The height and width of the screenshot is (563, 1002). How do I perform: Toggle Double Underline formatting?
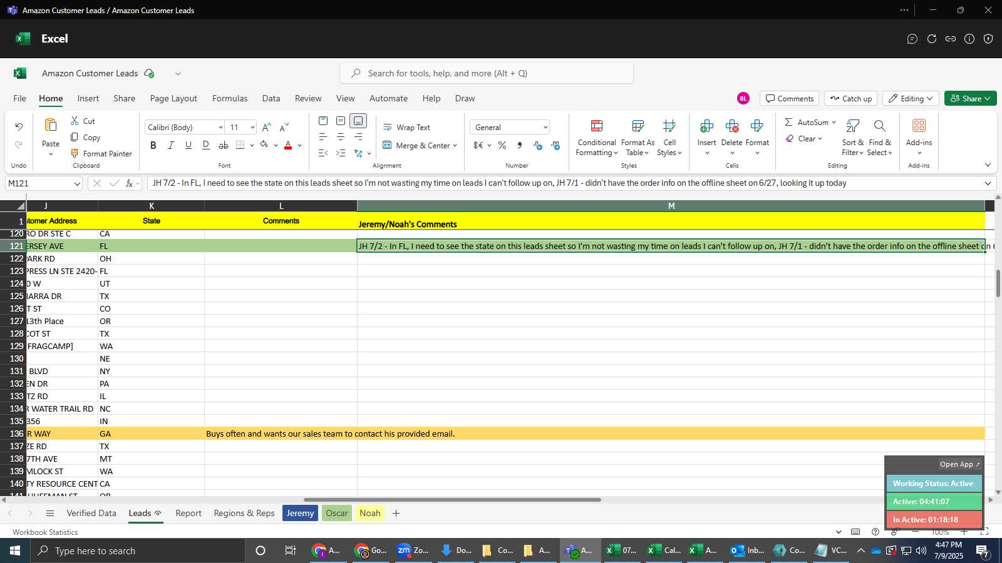click(x=205, y=145)
